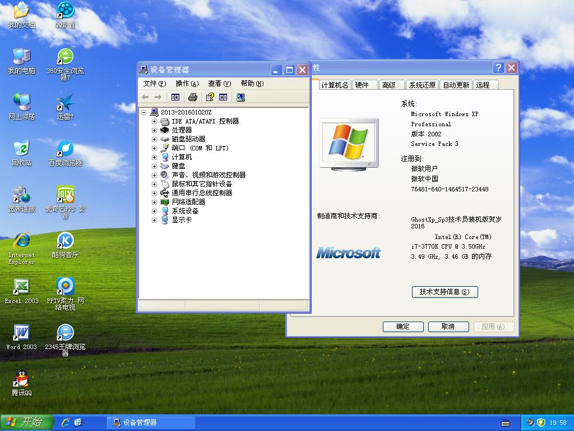Screen dimensions: 574x431
Task: Switch to the 计算机名 tab
Action: point(335,85)
